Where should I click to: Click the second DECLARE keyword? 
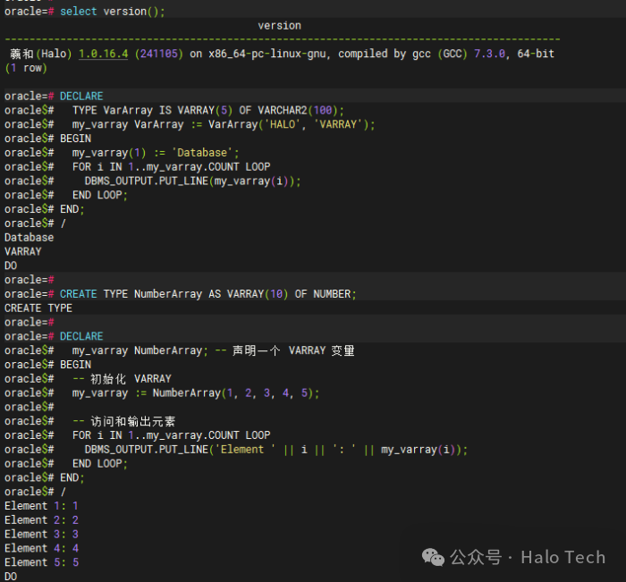pyautogui.click(x=81, y=336)
